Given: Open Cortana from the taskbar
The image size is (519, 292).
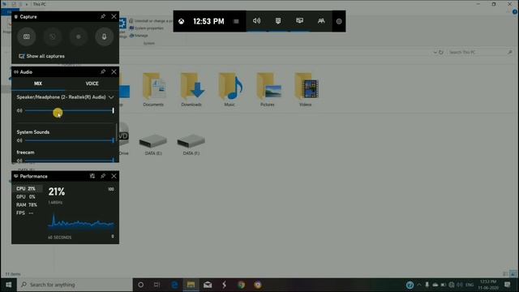Looking at the screenshot, I should pyautogui.click(x=140, y=285).
